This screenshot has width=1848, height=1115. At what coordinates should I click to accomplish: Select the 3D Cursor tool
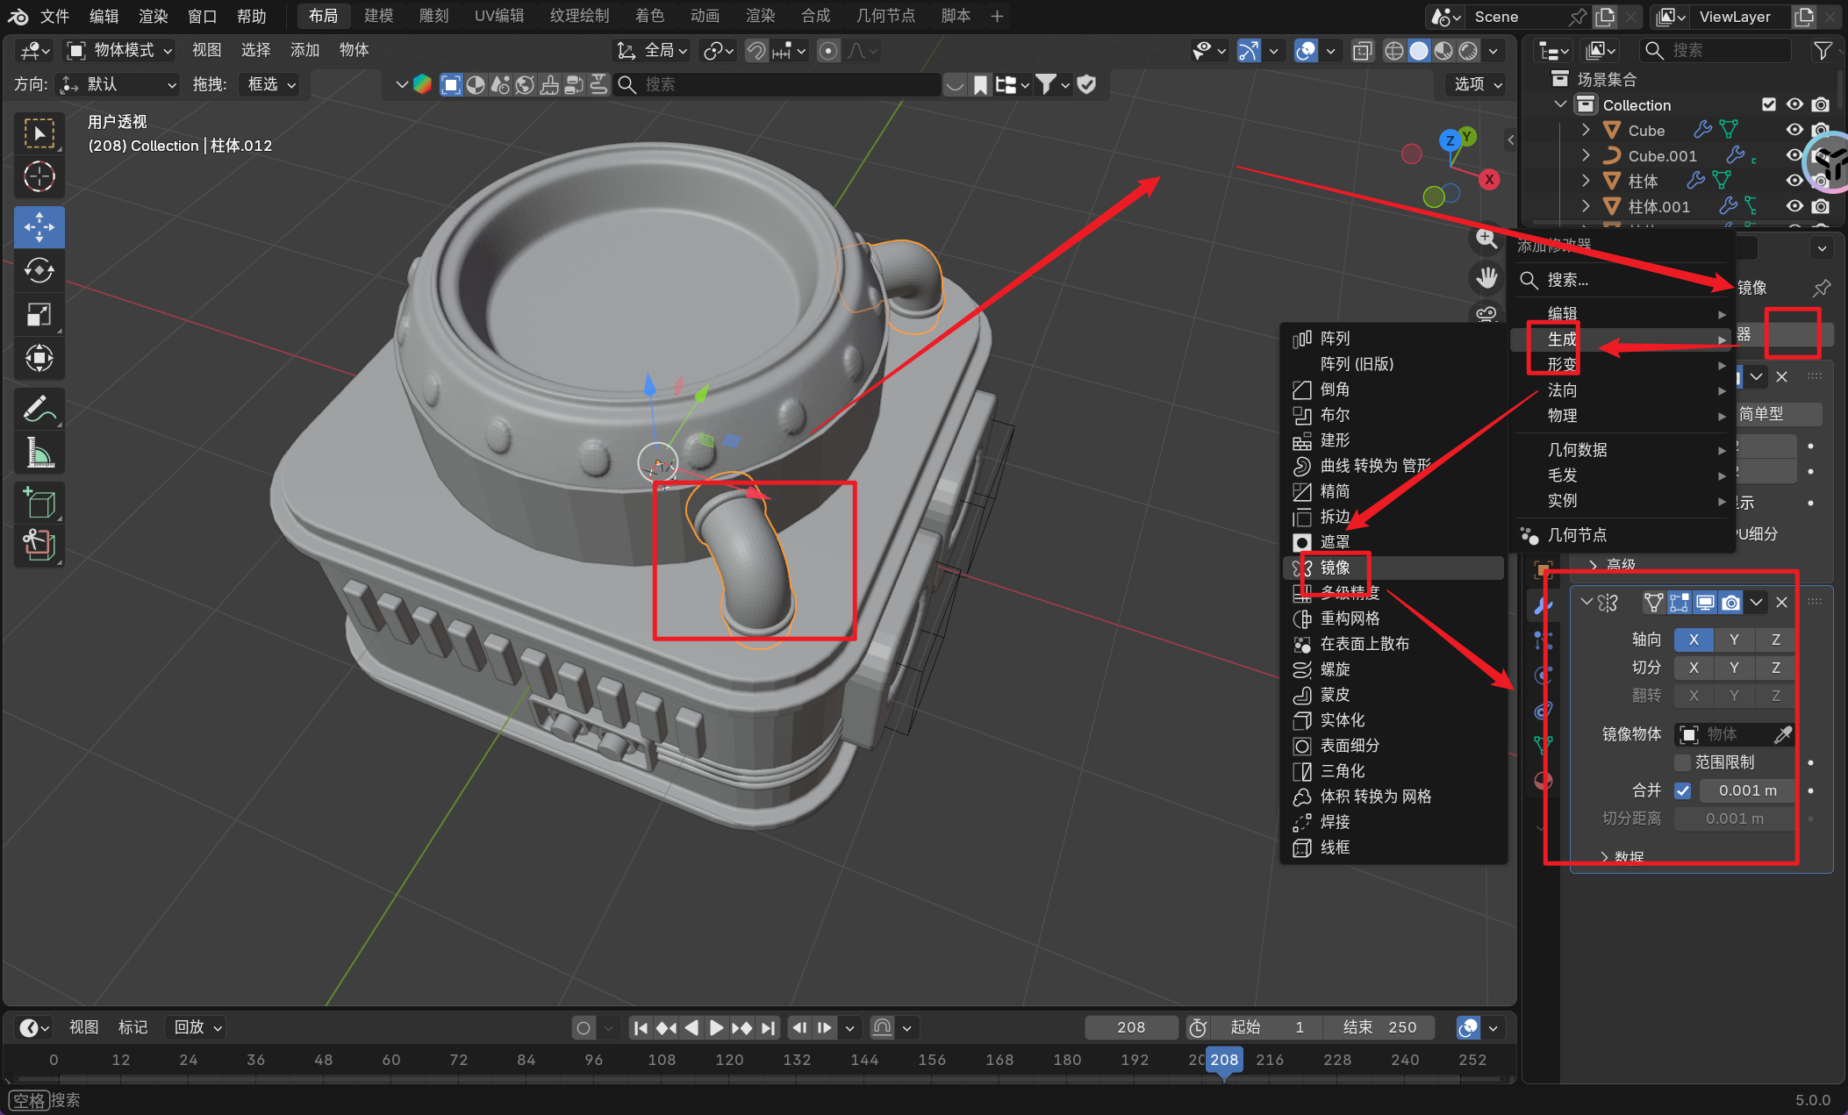tap(39, 177)
